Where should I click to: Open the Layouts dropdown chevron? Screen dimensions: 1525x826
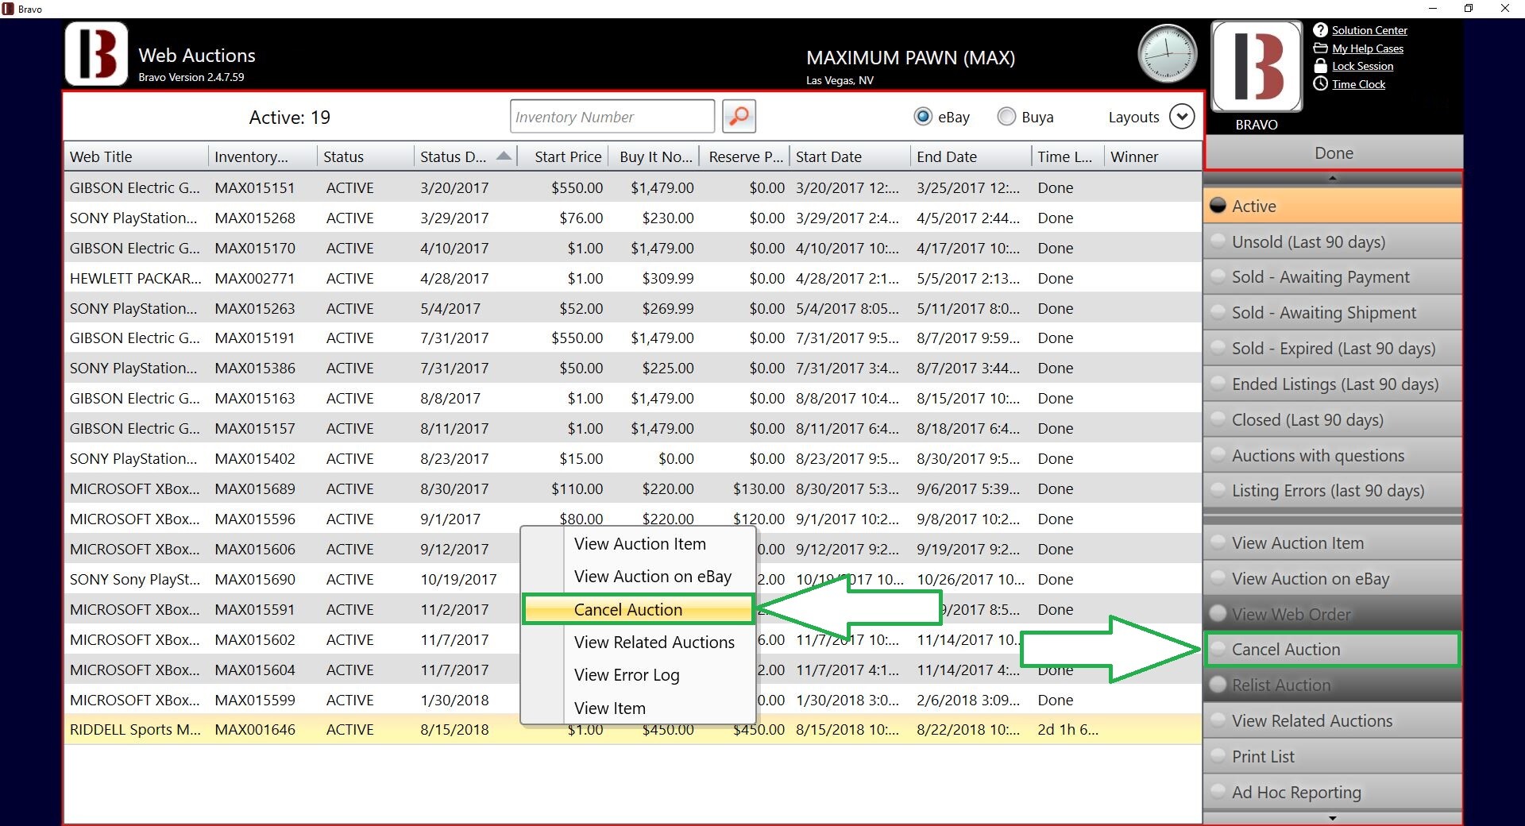[x=1182, y=117]
